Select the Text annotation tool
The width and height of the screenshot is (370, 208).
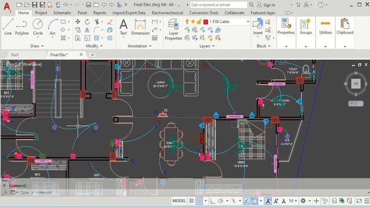123,27
